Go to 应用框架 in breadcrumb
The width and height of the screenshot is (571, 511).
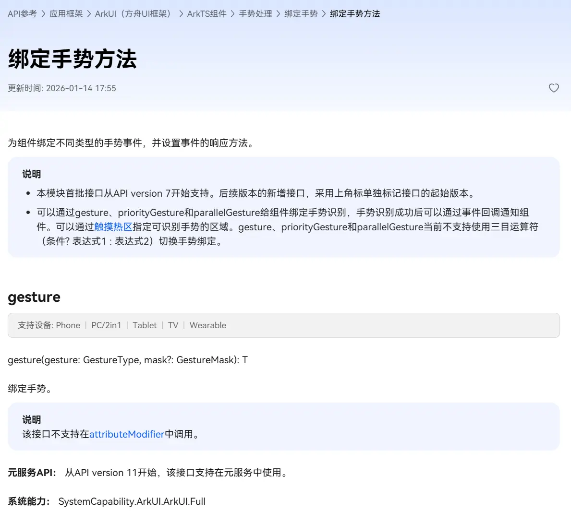[66, 14]
